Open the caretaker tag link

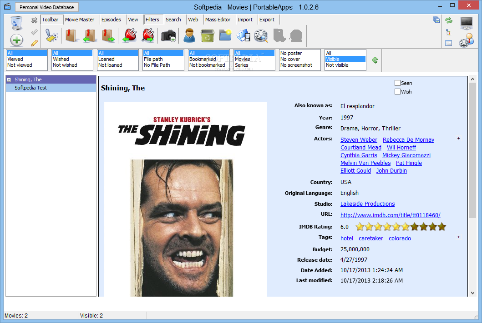pyautogui.click(x=371, y=239)
